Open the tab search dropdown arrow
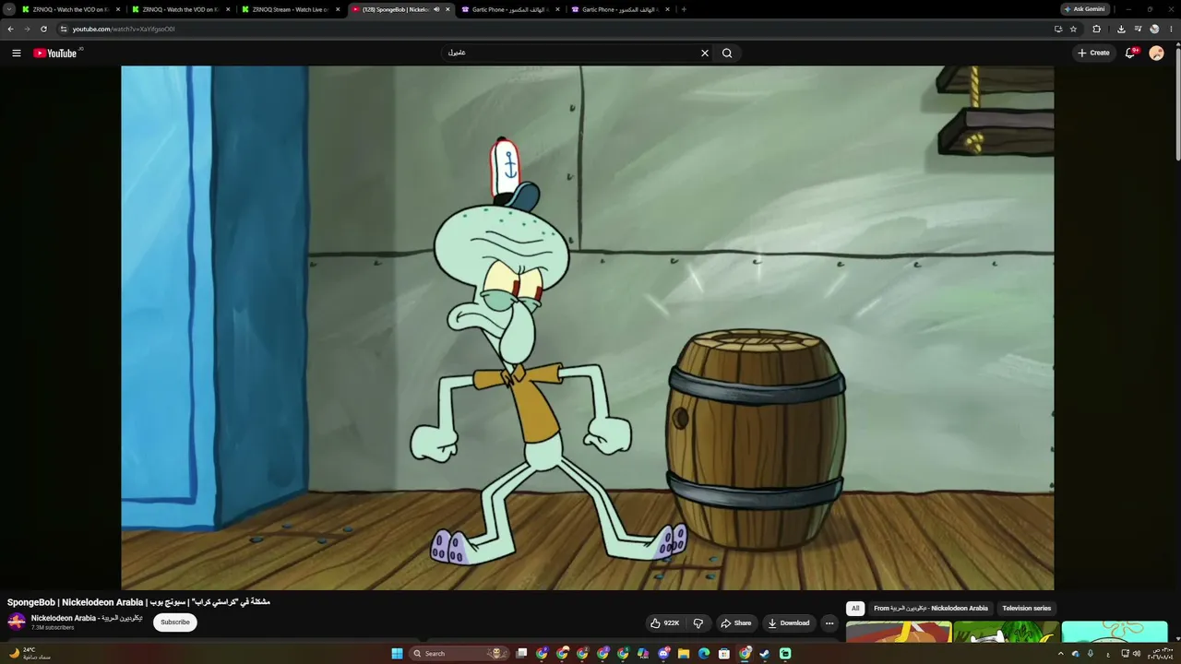The image size is (1181, 664). point(9,9)
